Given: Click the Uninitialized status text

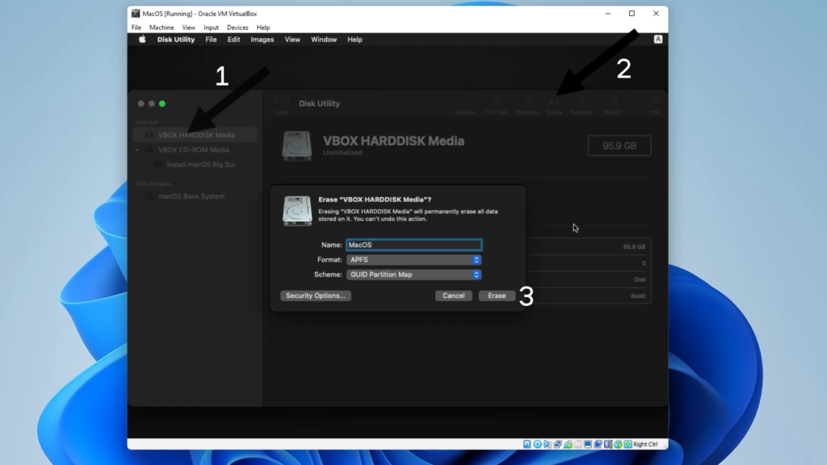Looking at the screenshot, I should pos(342,153).
